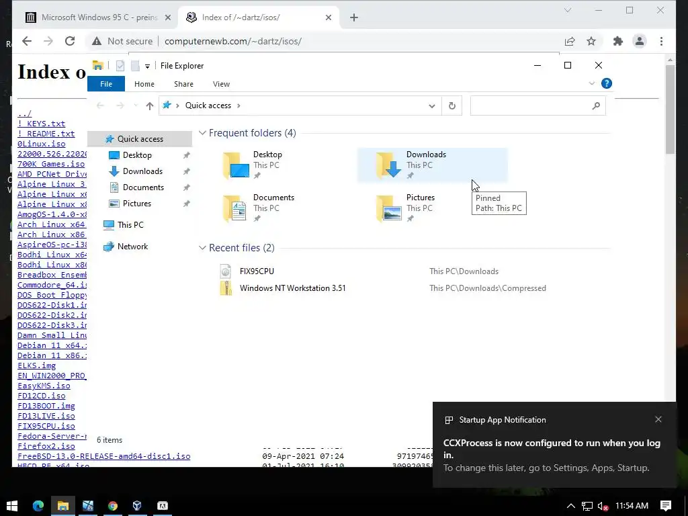Collapse the Frequent folders section
Viewport: 688px width, 516px height.
(202, 133)
